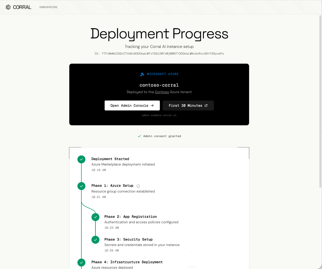Click the CORRAL brand name
Viewport: 322px width, 269px height.
[22, 7]
